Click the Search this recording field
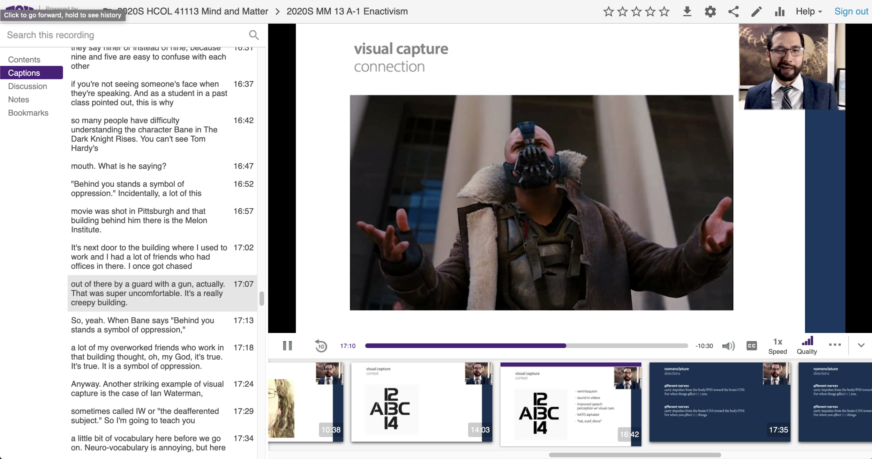Screen dimensions: 872x459 (x=126, y=35)
